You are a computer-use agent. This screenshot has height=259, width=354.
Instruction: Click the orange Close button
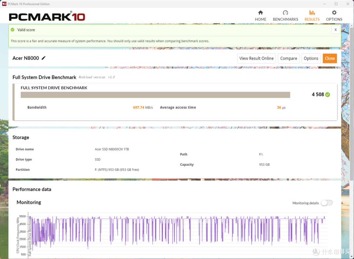tap(330, 58)
